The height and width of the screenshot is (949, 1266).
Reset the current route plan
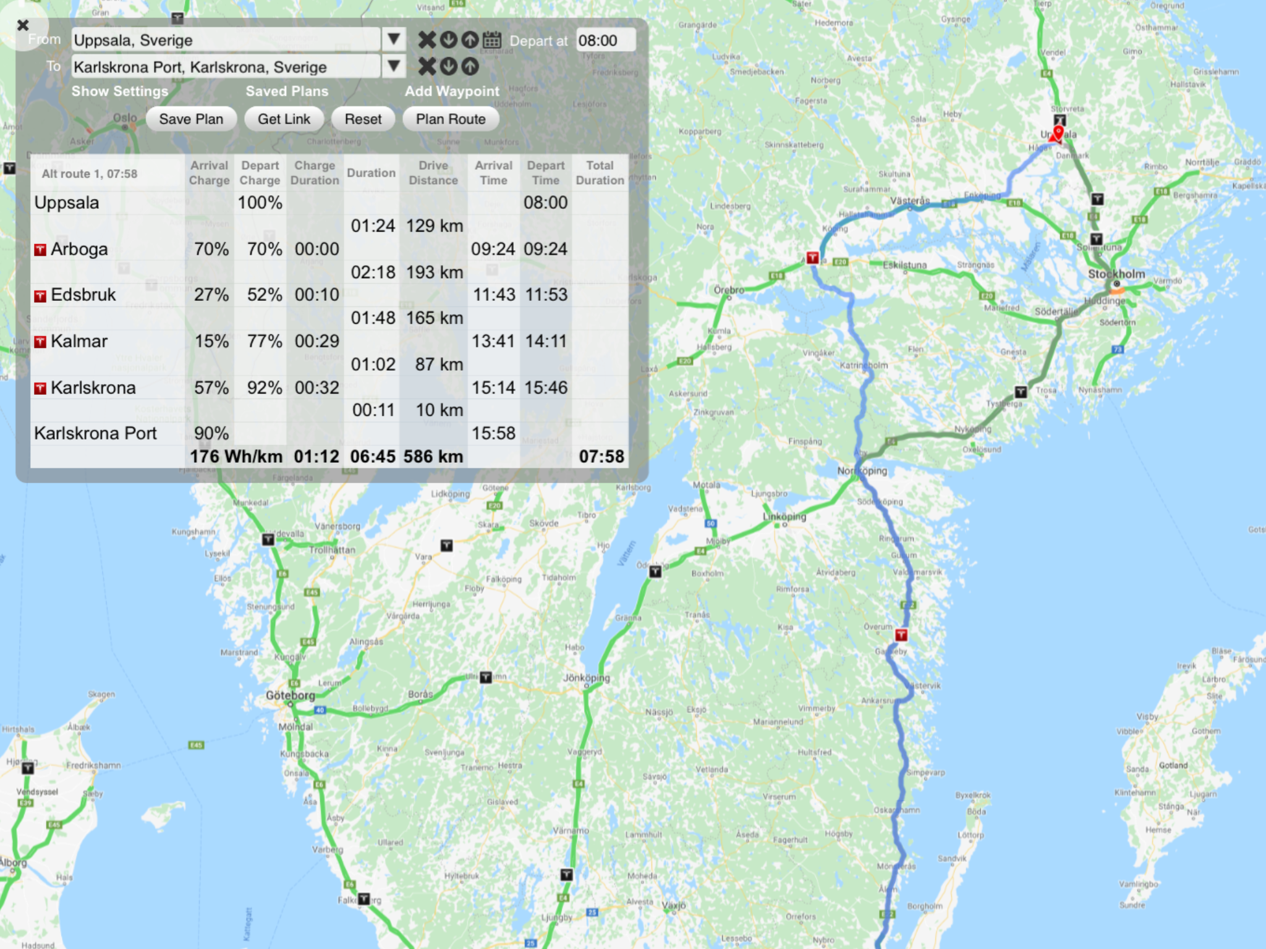363,119
